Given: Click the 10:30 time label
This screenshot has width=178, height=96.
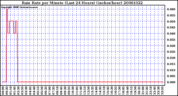Looking at the screenshot, I should pyautogui.click(x=73, y=91).
